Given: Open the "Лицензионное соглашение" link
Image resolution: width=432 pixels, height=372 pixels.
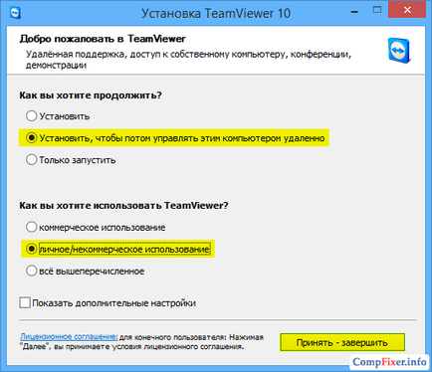Looking at the screenshot, I should (69, 336).
